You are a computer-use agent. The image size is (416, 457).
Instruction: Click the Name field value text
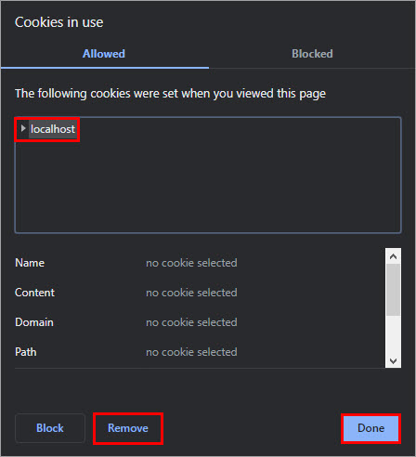point(191,263)
